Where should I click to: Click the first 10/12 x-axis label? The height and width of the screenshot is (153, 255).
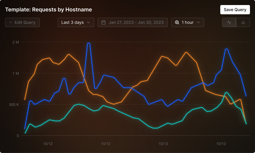(x=48, y=144)
